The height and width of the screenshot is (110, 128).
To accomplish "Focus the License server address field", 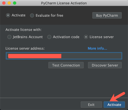I will pyautogui.click(x=64, y=56).
